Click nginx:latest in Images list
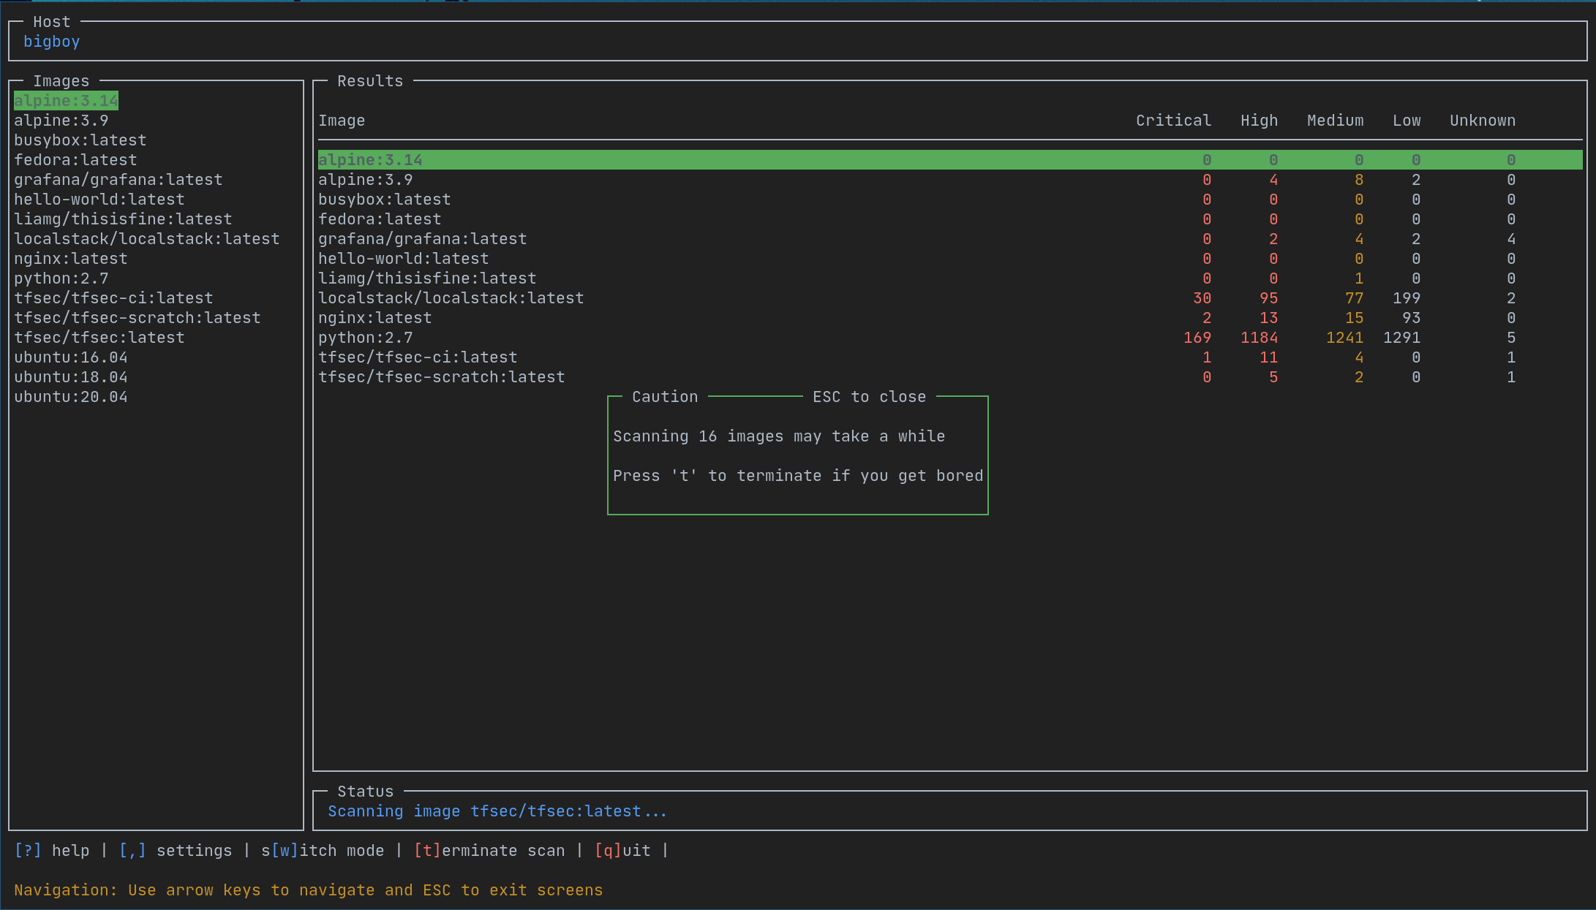The width and height of the screenshot is (1596, 910). tap(71, 259)
